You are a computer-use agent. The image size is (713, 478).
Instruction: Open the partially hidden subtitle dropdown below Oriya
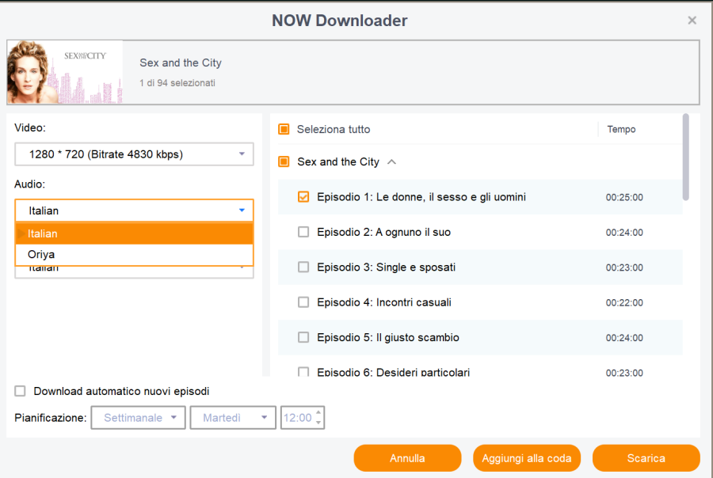point(134,271)
